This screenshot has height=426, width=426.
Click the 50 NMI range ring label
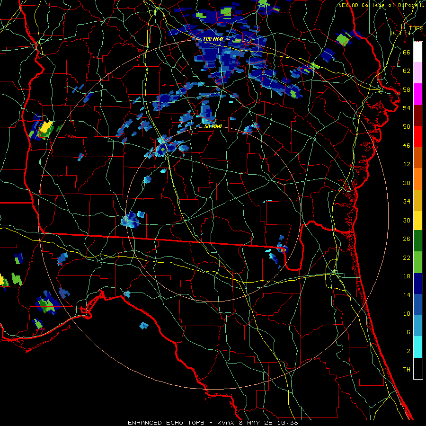[213, 126]
